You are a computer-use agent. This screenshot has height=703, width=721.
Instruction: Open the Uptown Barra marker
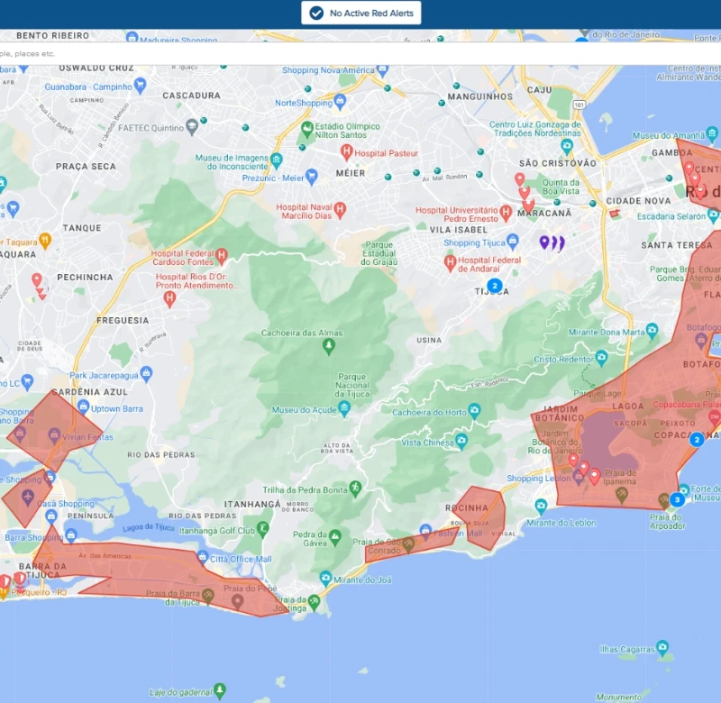(83, 406)
